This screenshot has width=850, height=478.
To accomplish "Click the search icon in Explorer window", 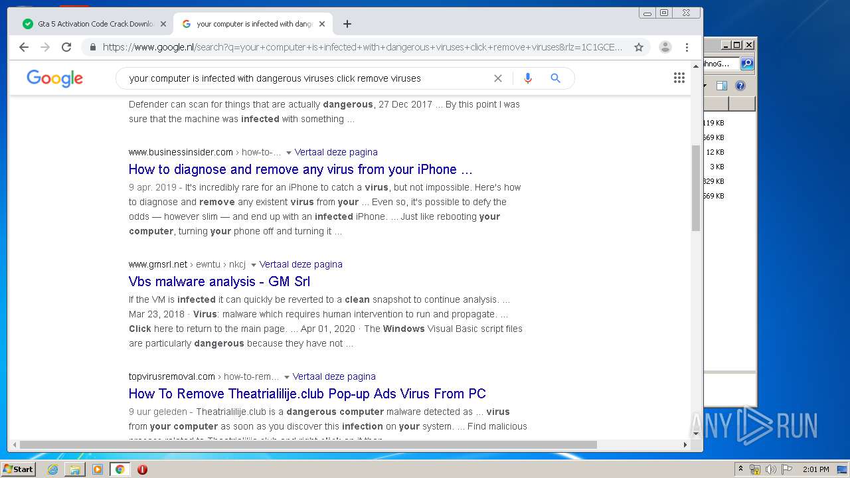I will coord(747,64).
